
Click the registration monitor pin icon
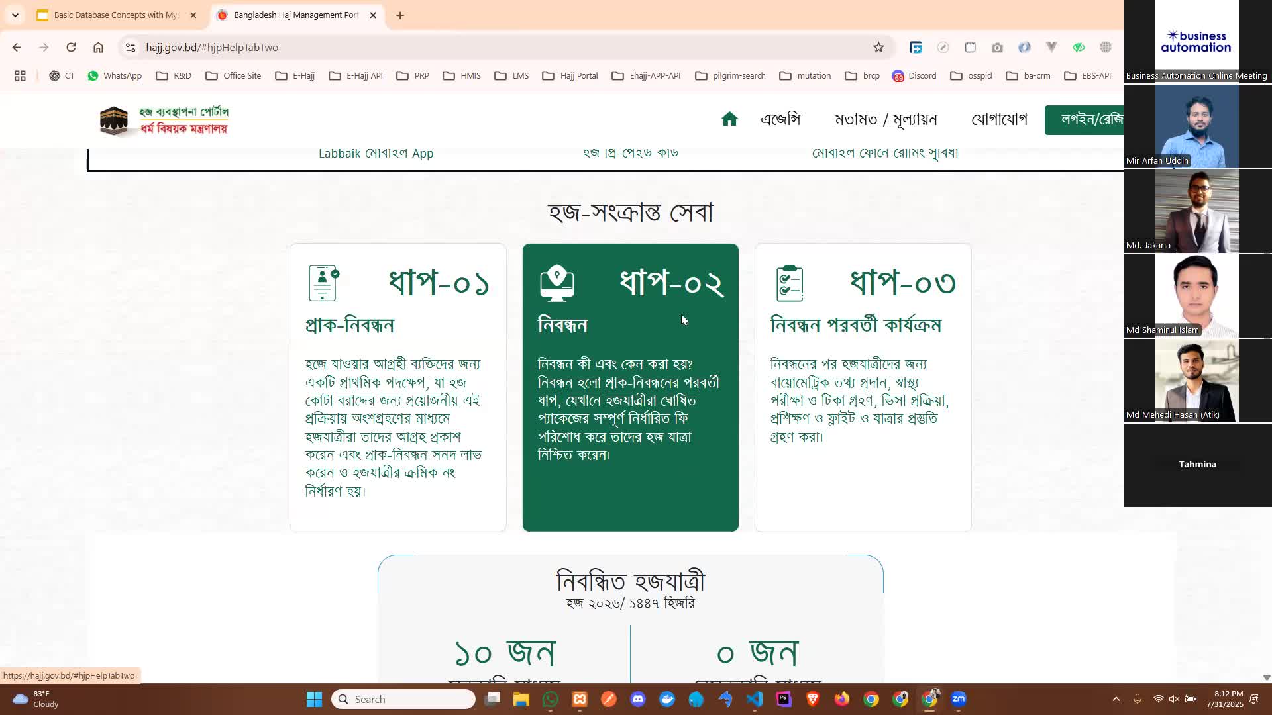point(556,283)
